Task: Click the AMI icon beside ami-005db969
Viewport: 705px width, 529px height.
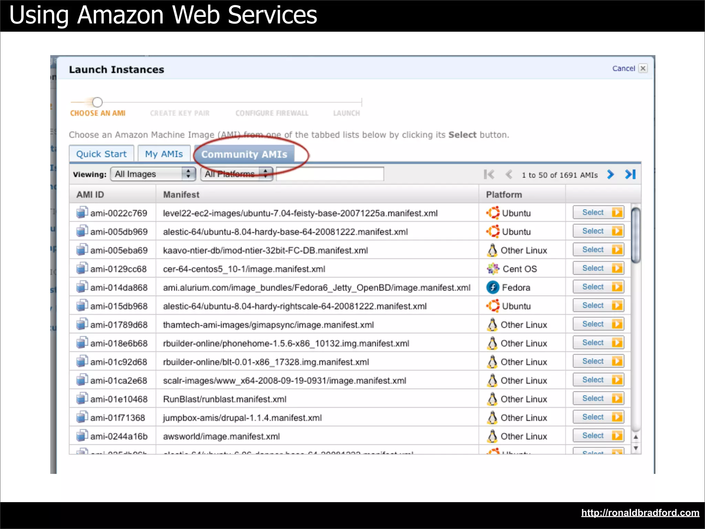Action: coord(82,231)
